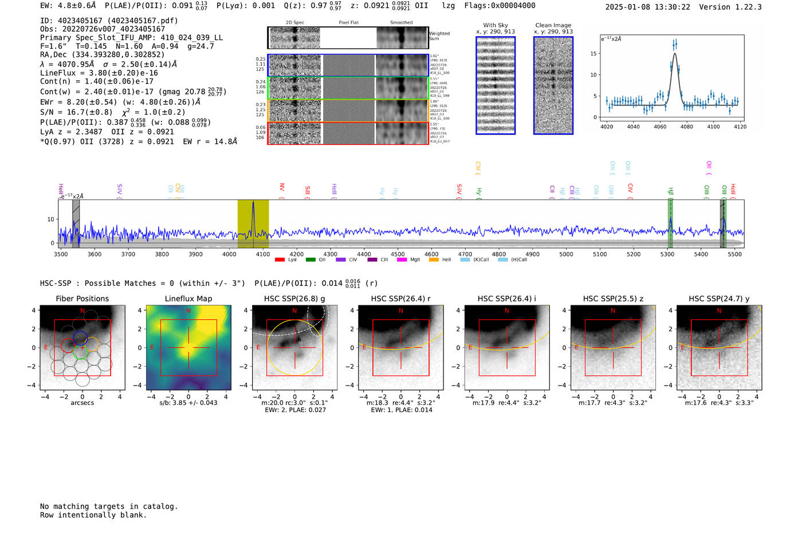802x546 pixels.
Task: Click the "Pixel Flat" column header
Action: [x=348, y=23]
